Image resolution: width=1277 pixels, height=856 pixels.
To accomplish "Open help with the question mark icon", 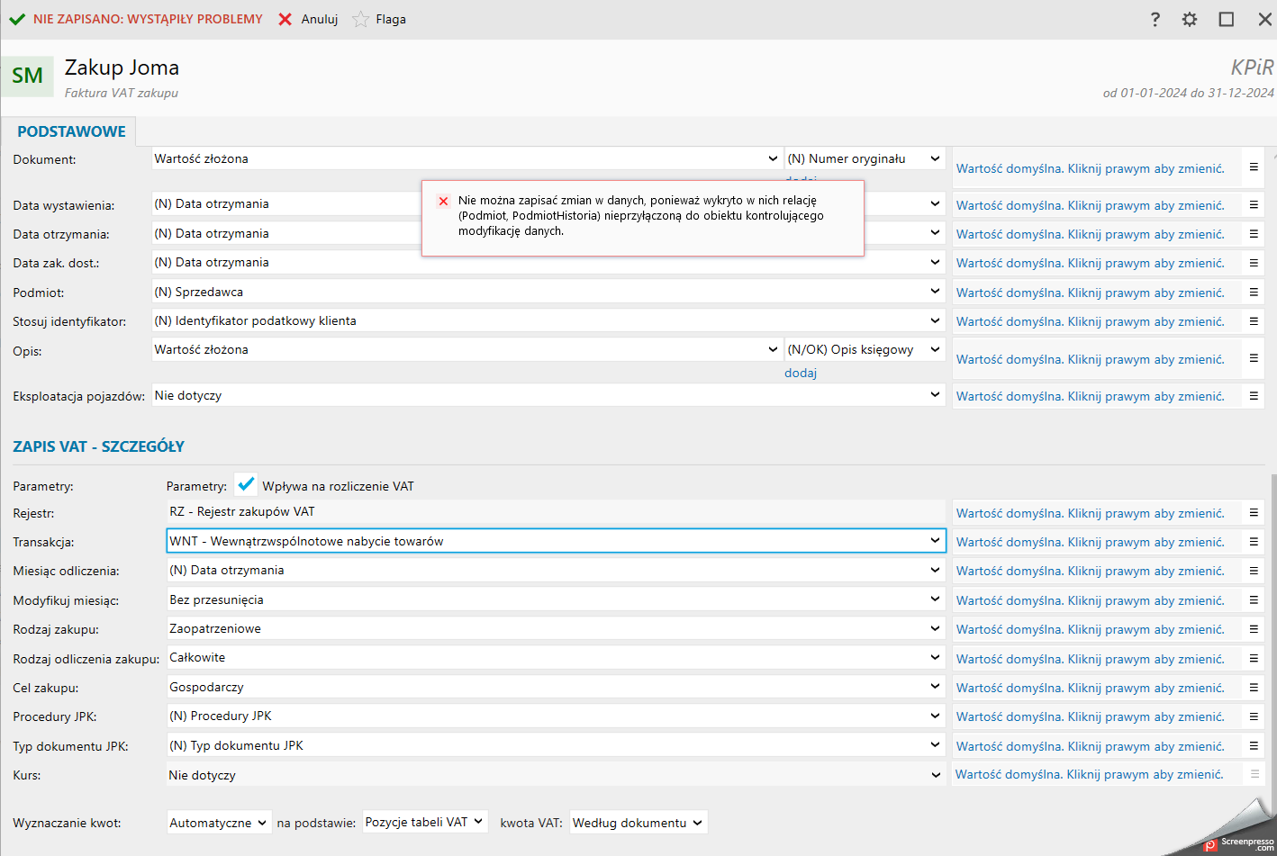I will tap(1155, 19).
